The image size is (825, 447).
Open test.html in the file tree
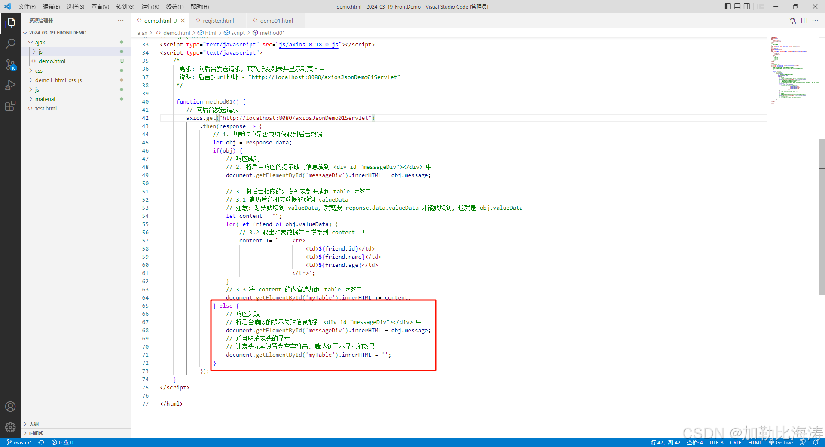(46, 108)
